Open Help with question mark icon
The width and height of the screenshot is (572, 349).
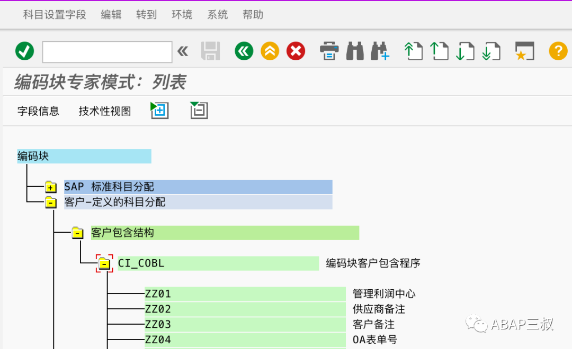[558, 51]
